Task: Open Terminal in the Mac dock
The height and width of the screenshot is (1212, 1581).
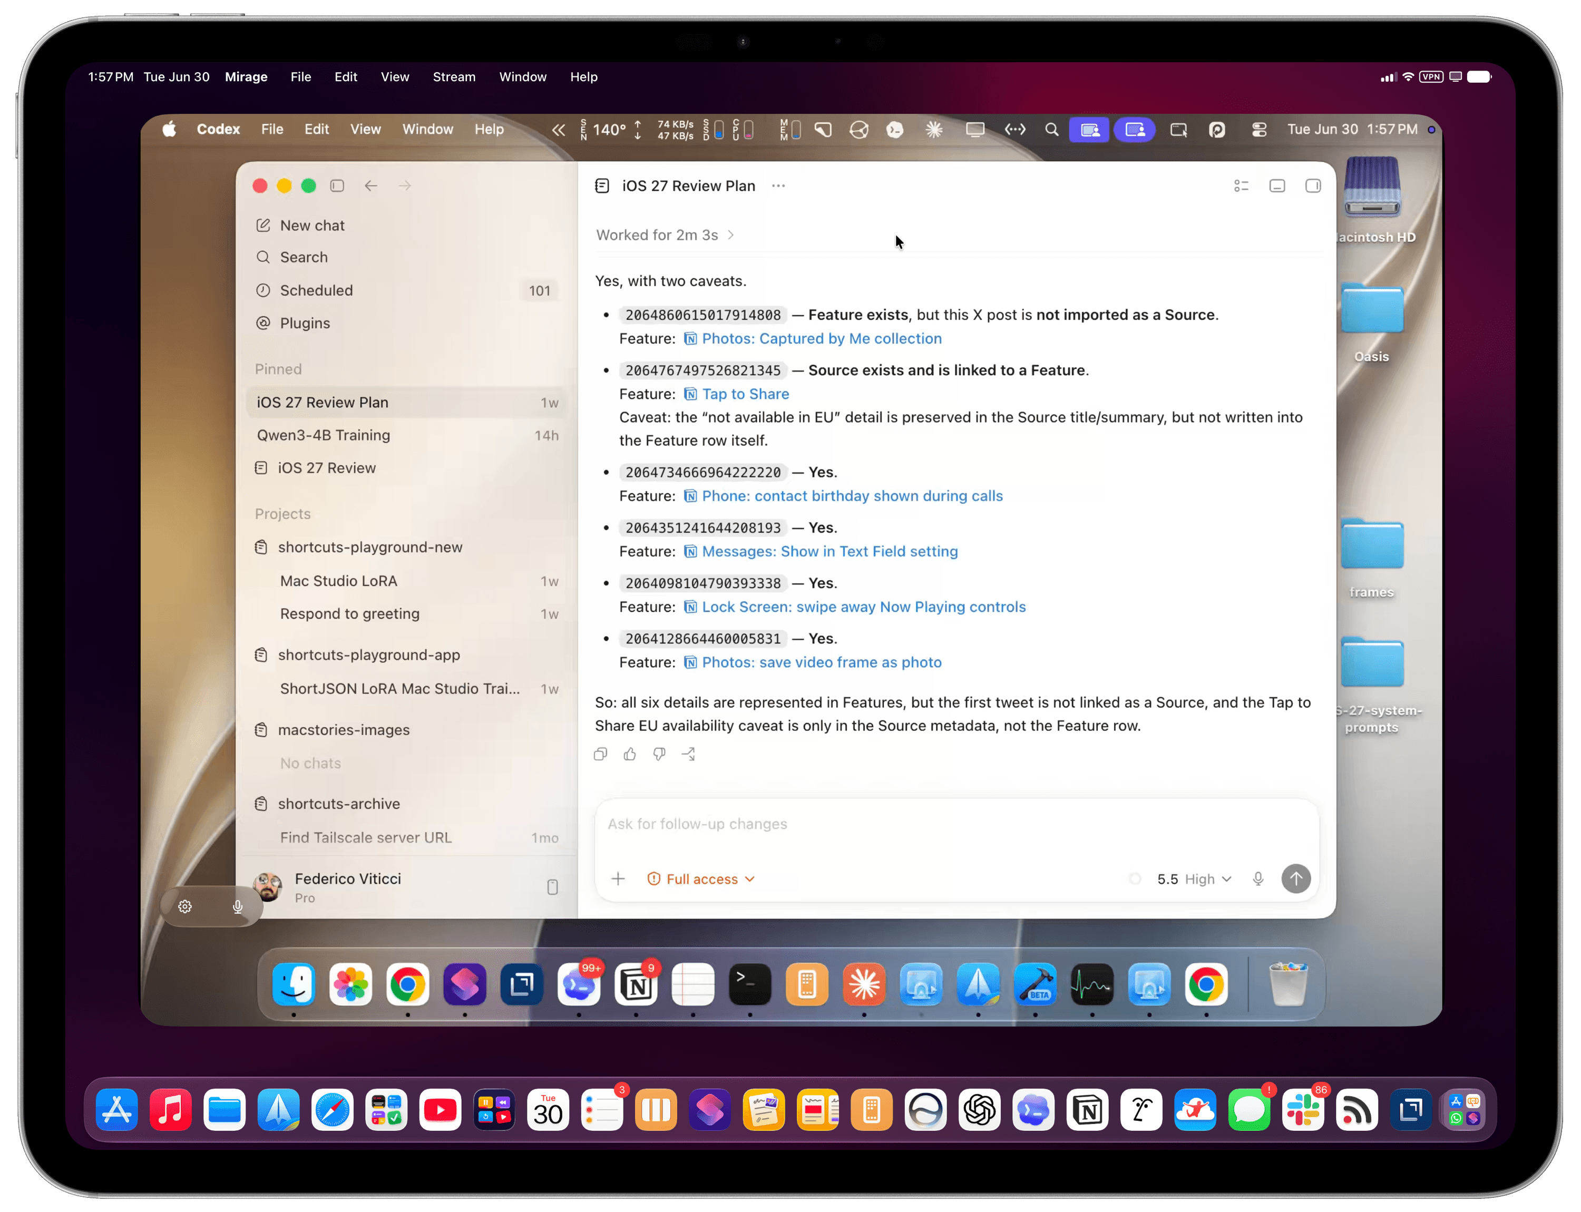Action: [x=750, y=984]
